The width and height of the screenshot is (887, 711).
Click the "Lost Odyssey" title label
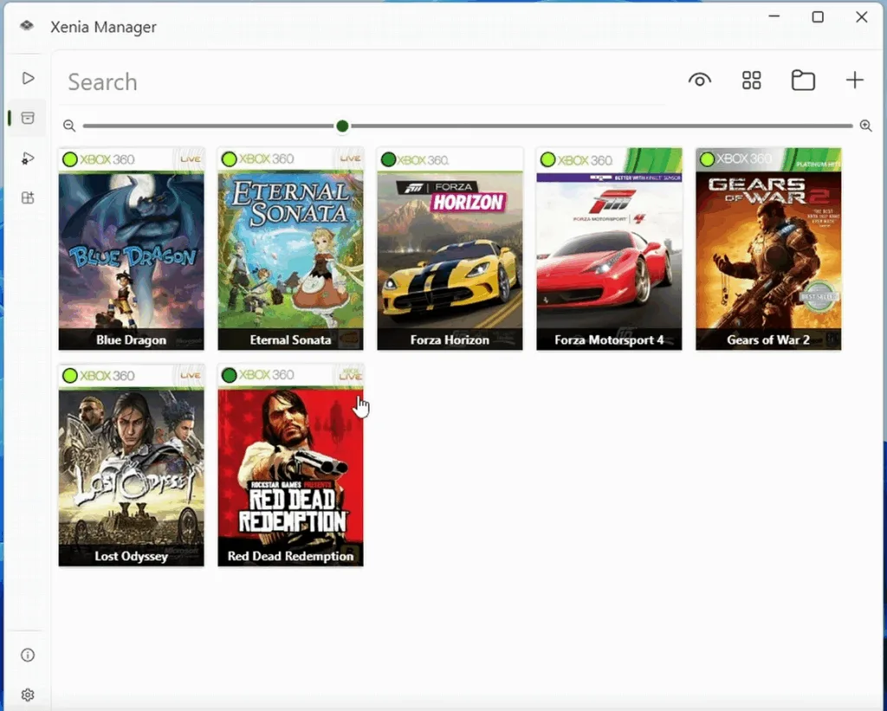click(x=132, y=556)
